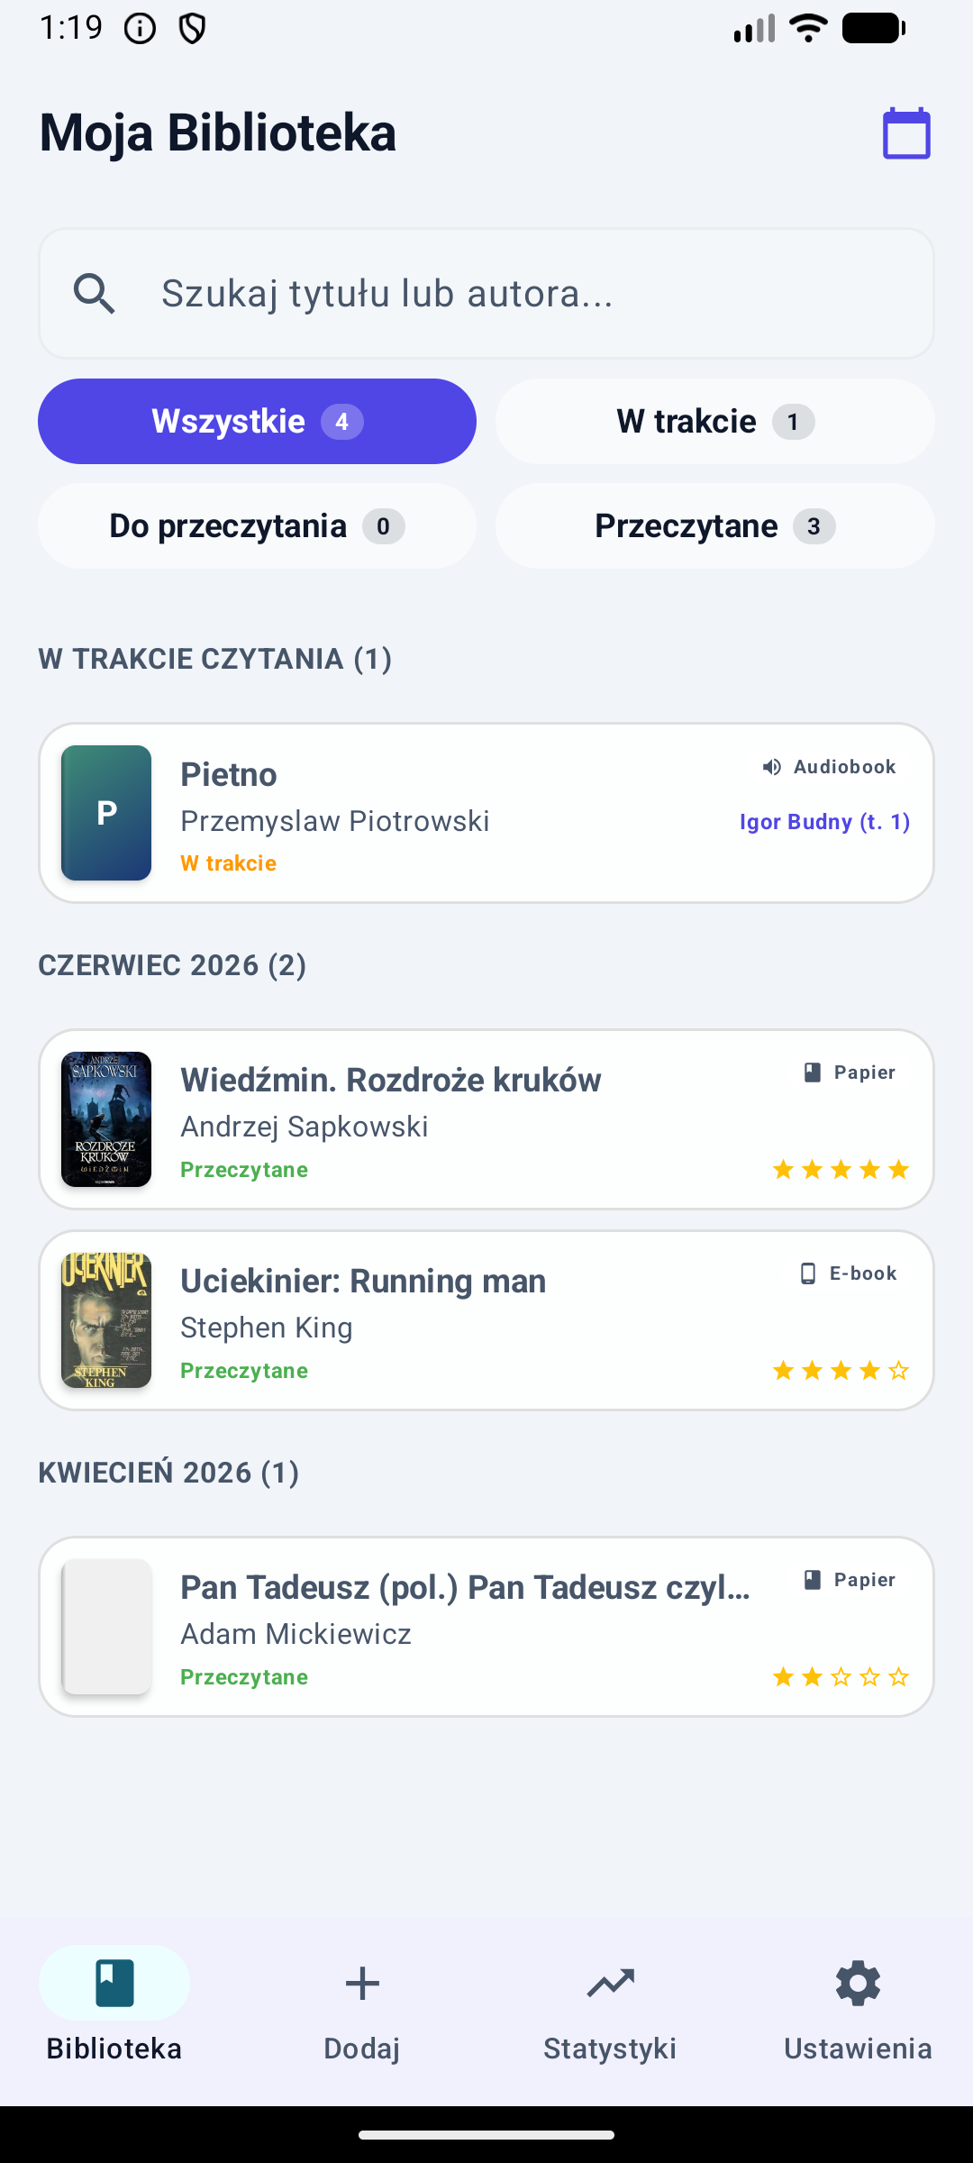Collapse the Kwiecień 2026 section header
This screenshot has width=973, height=2163.
(168, 1473)
